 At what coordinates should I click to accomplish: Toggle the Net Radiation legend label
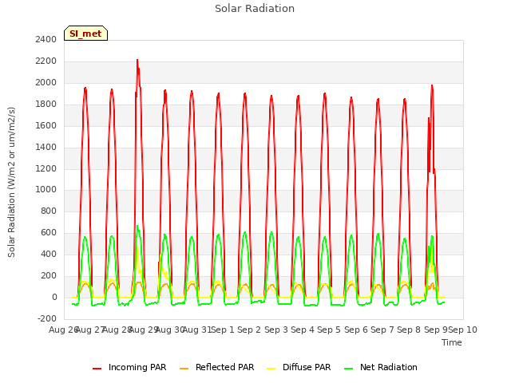[x=389, y=367]
